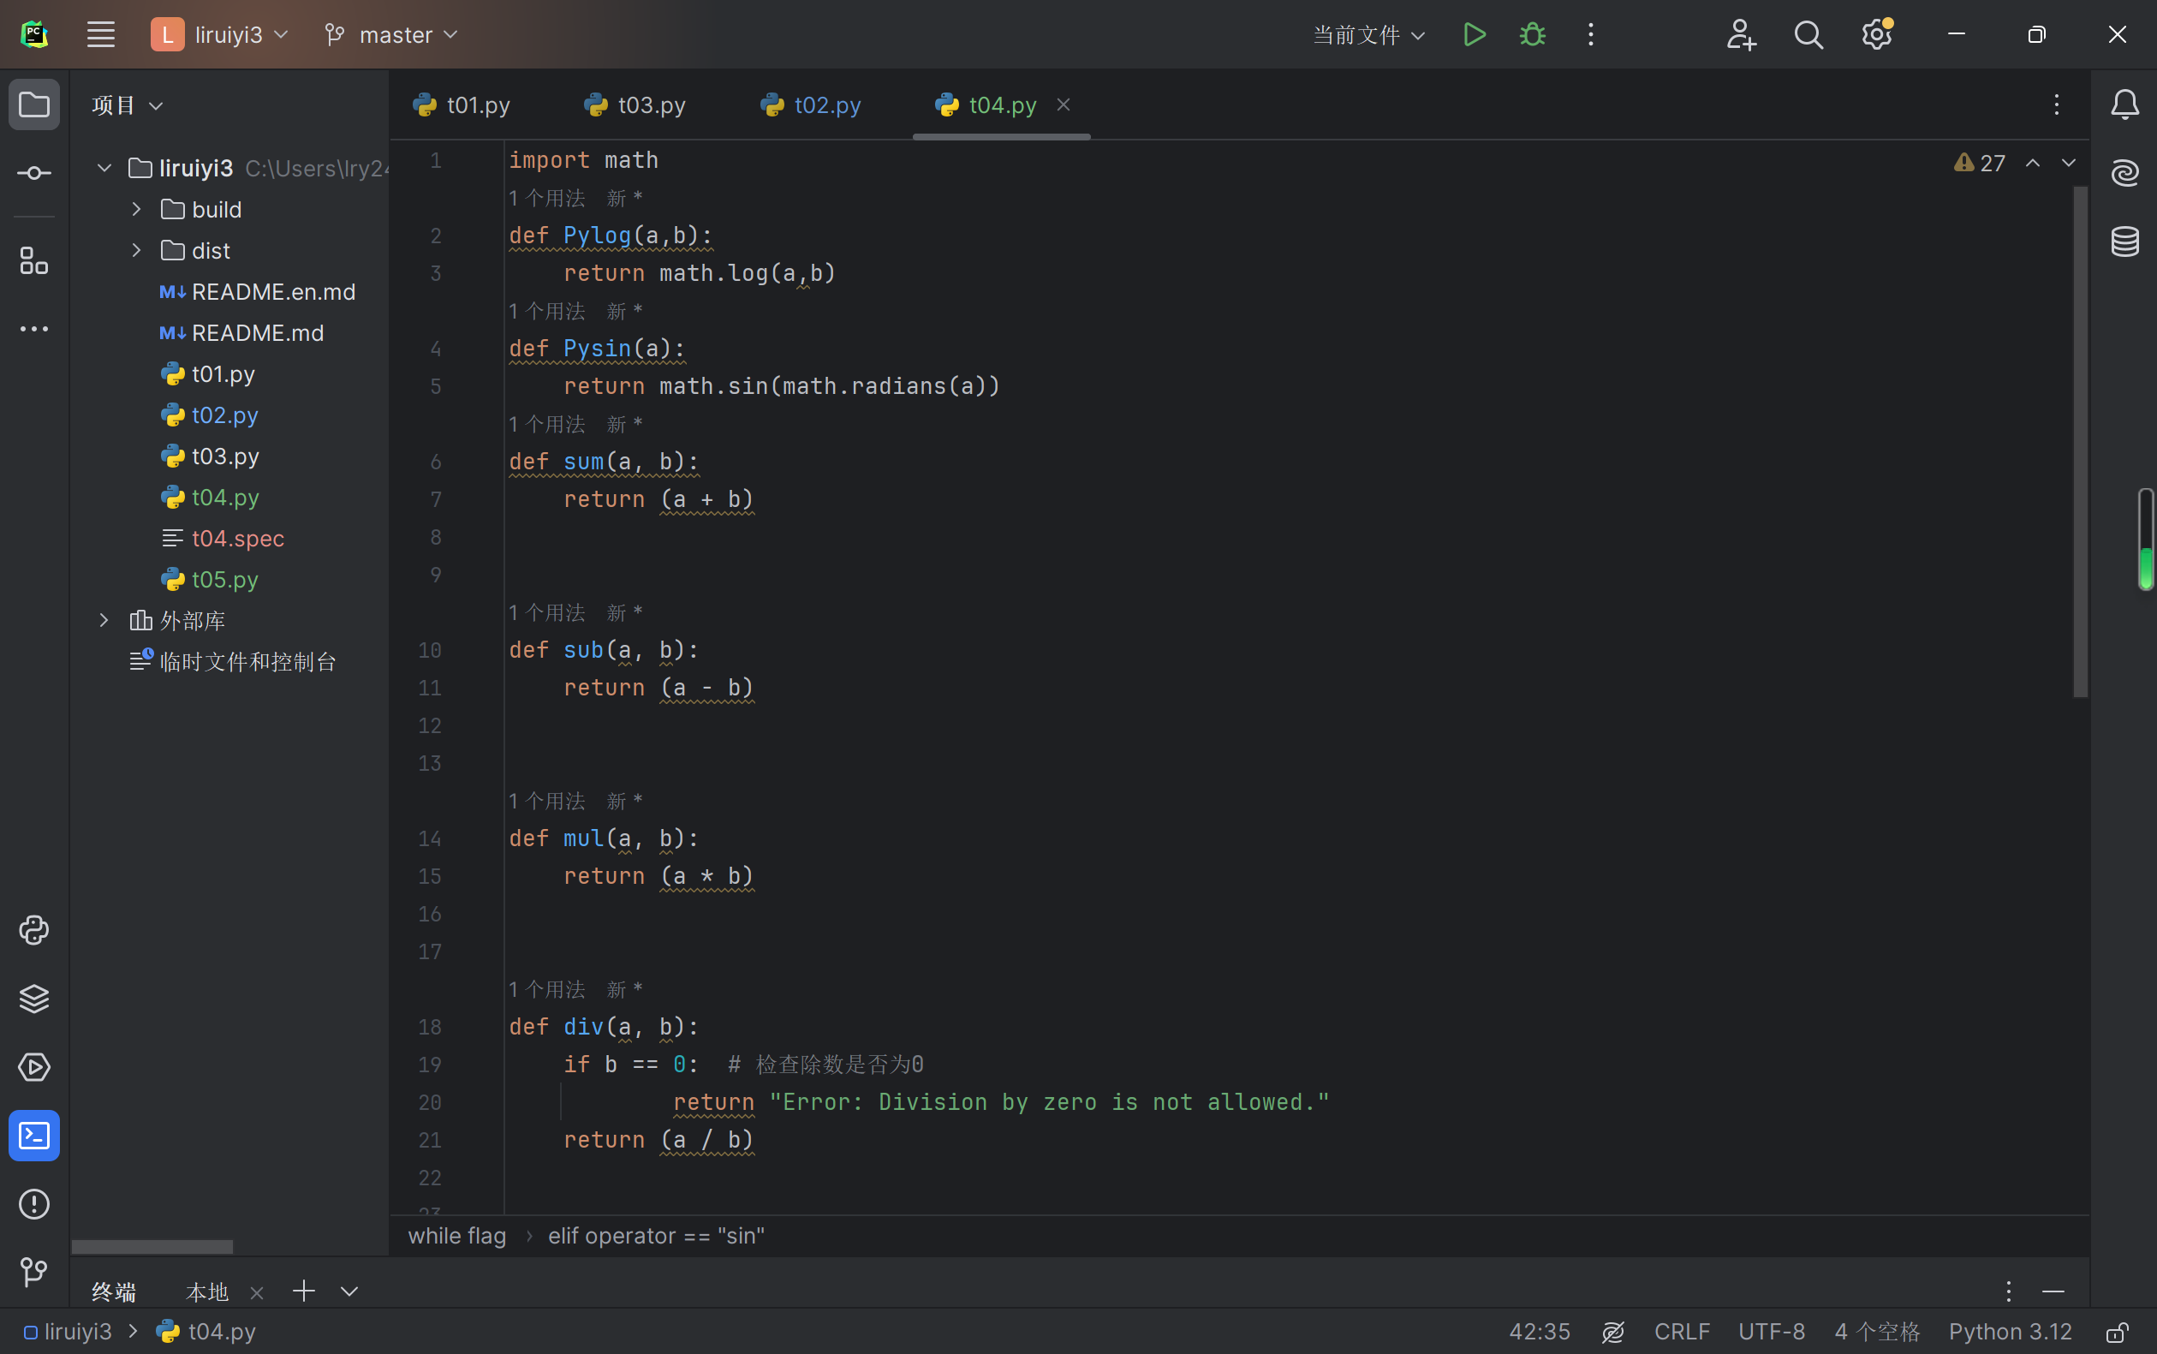Screen dimensions: 2157x1354
Task: Open the Python Console tool window
Action: (34, 930)
